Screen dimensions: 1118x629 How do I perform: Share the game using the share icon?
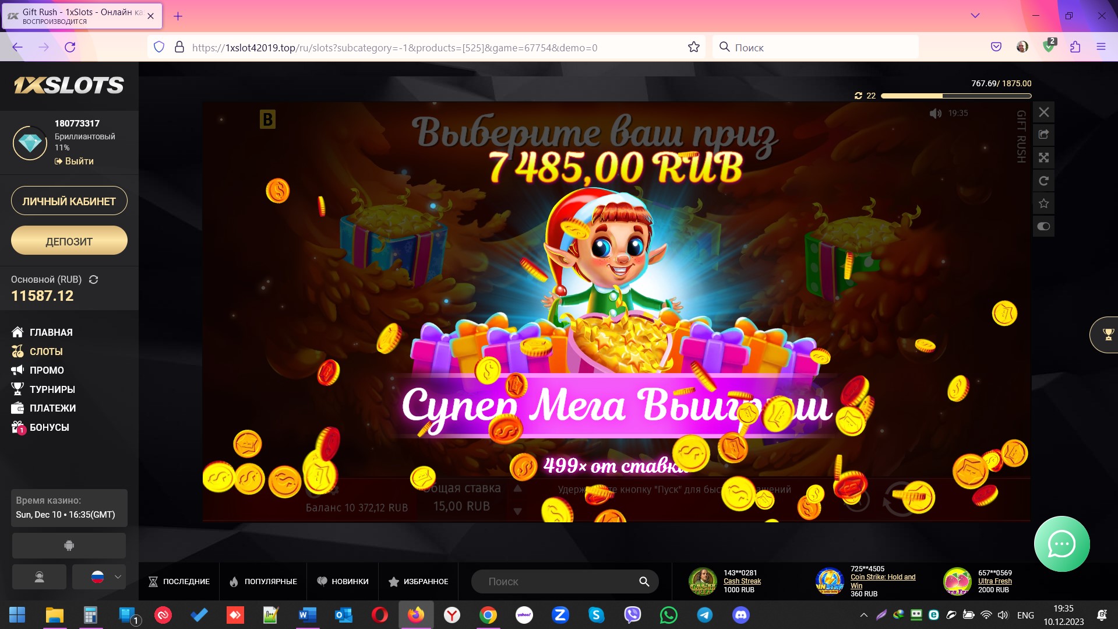pyautogui.click(x=1043, y=135)
